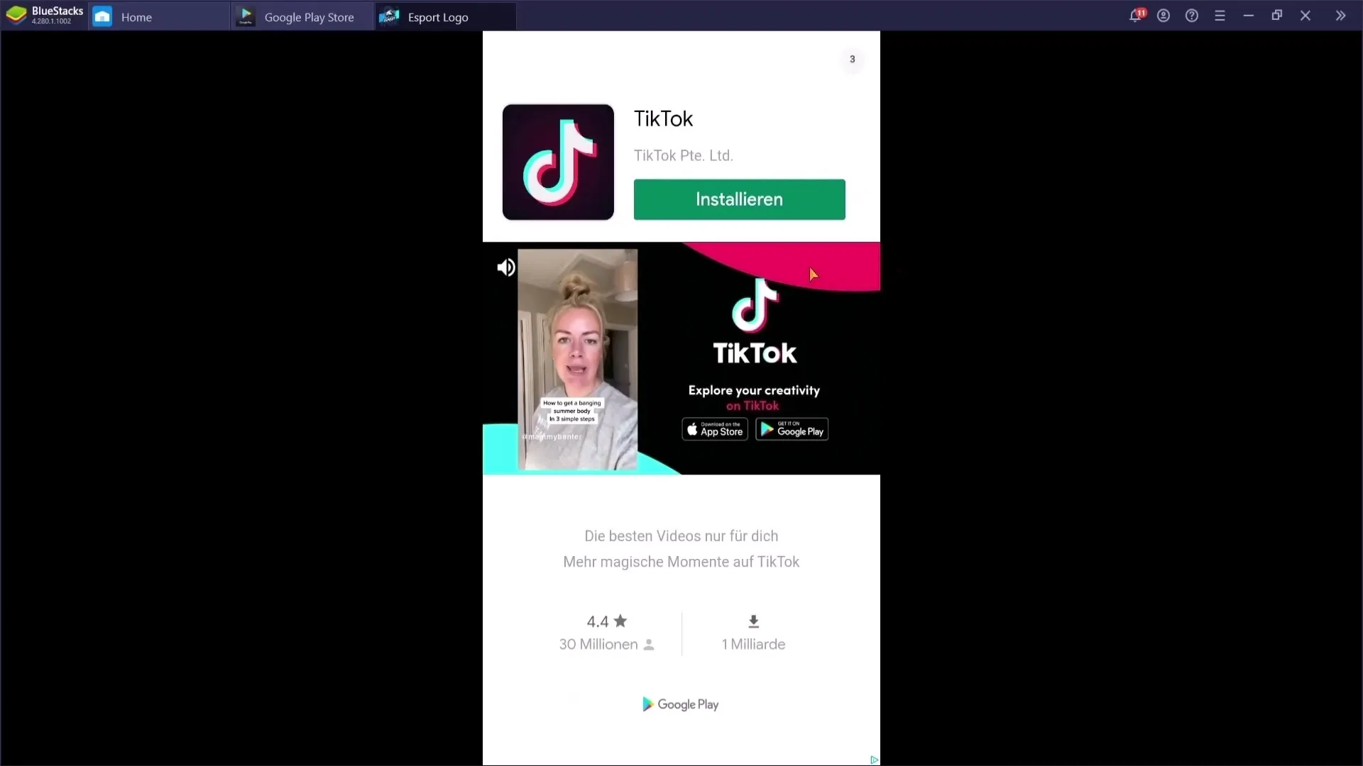Click the BlueStacks user account icon
This screenshot has width=1363, height=766.
pos(1163,16)
